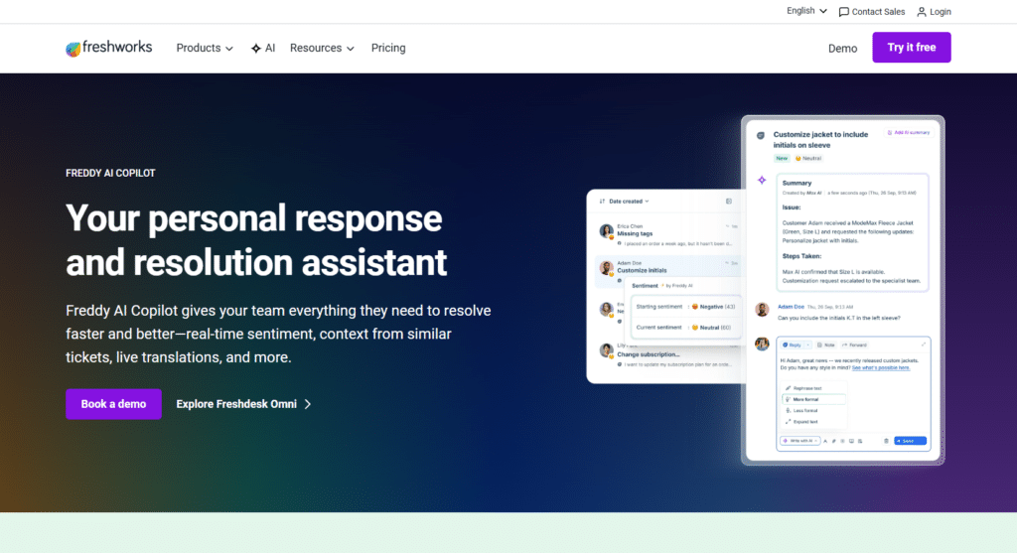Click the Contact Sales chat bubble icon
Screen dimensions: 1017x553
(844, 12)
